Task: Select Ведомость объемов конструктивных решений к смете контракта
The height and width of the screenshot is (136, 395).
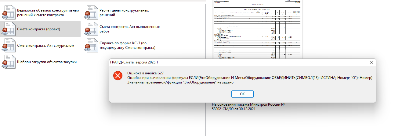Action: click(48, 13)
